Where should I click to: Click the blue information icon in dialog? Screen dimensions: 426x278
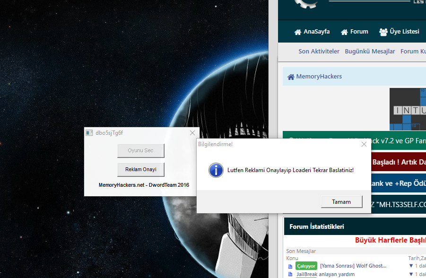tap(216, 170)
